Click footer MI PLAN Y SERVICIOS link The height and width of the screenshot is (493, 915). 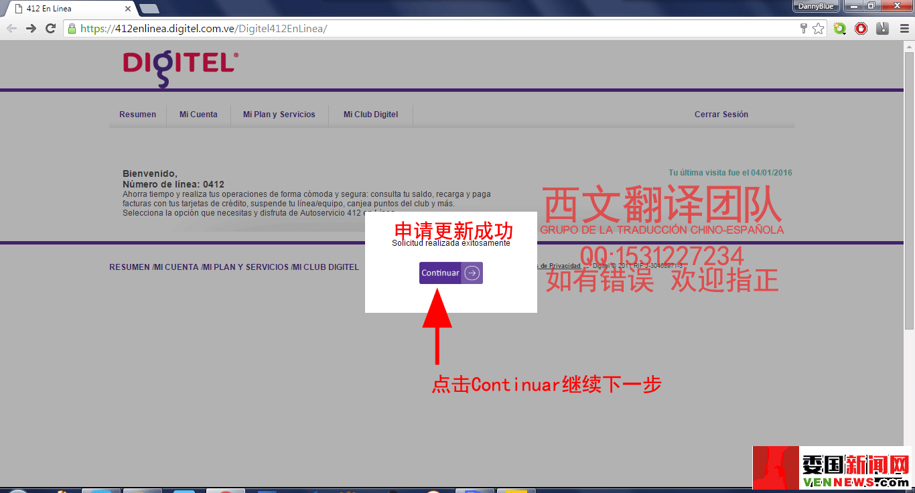246,267
